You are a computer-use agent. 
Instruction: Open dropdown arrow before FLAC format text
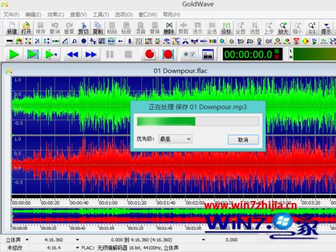[x=77, y=247]
